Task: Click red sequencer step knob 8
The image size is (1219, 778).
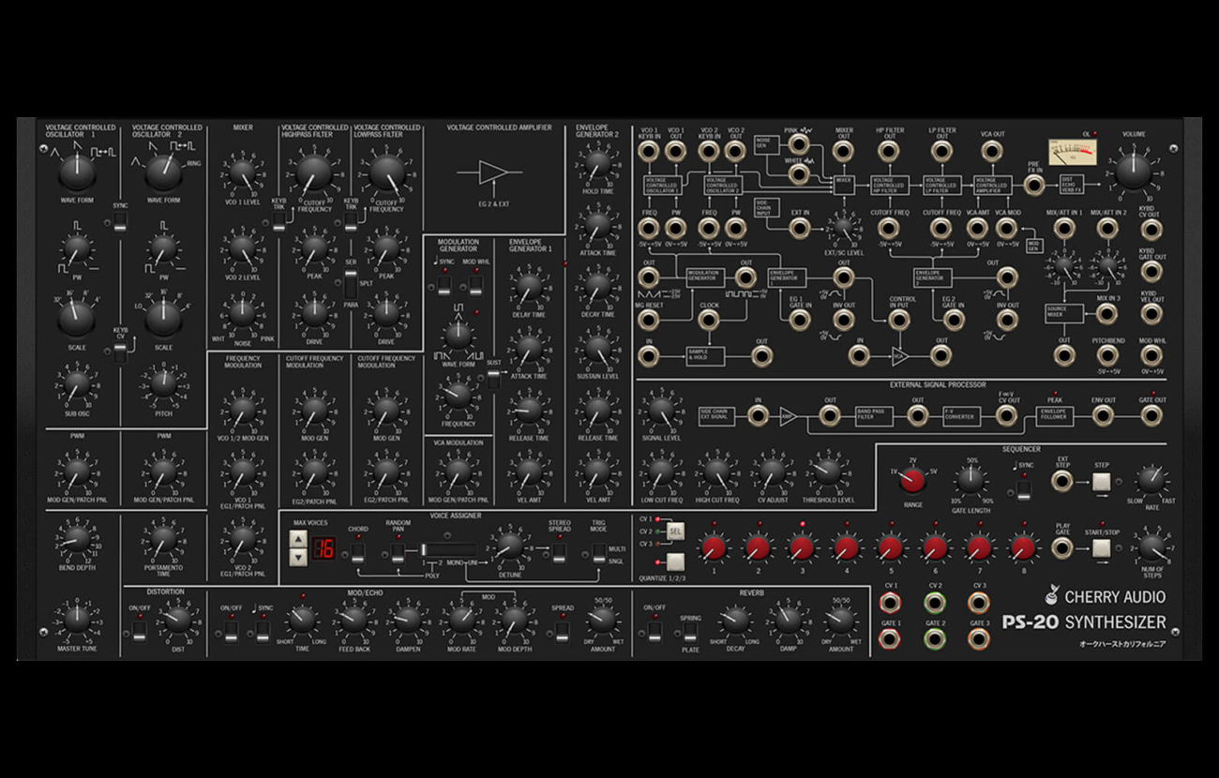Action: [1023, 547]
